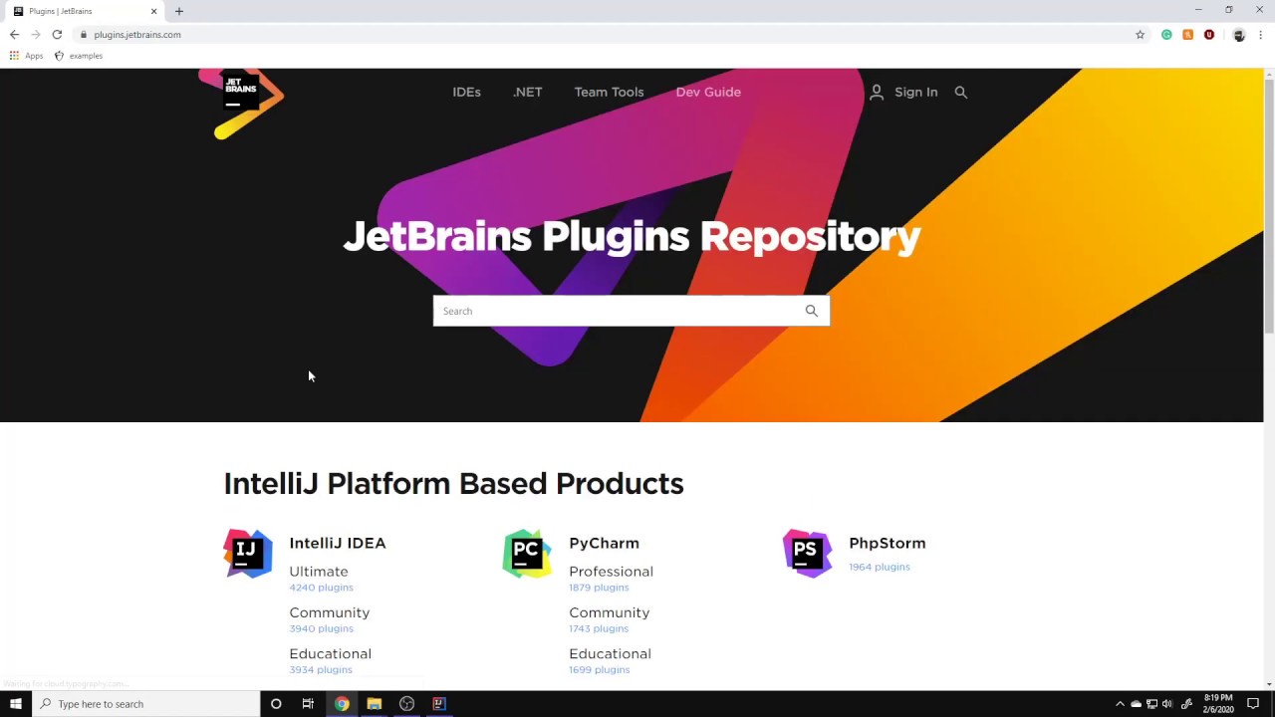Open the Windows Start menu

pos(15,704)
